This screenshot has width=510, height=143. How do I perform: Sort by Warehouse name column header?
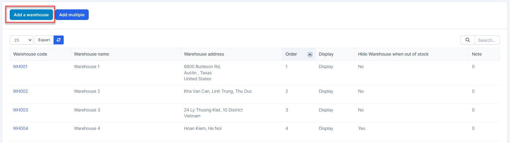point(92,54)
